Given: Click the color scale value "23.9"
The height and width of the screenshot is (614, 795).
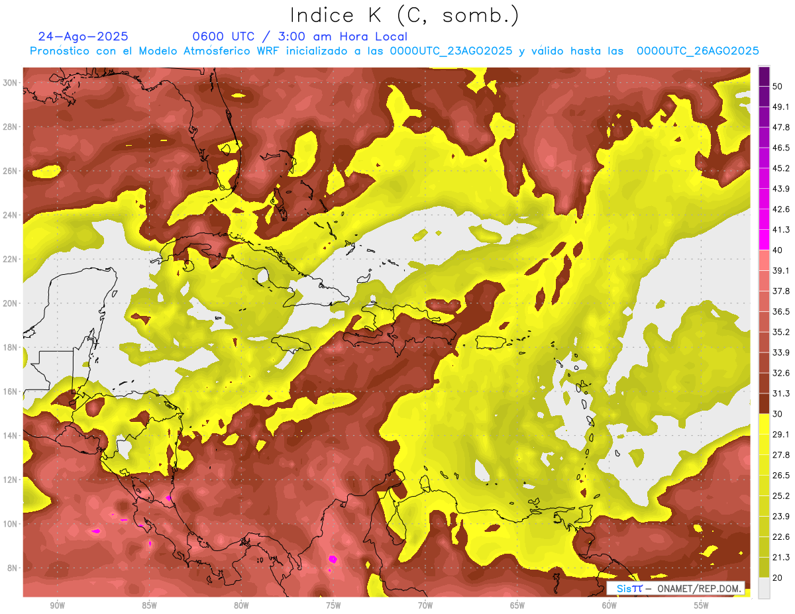Looking at the screenshot, I should [780, 517].
